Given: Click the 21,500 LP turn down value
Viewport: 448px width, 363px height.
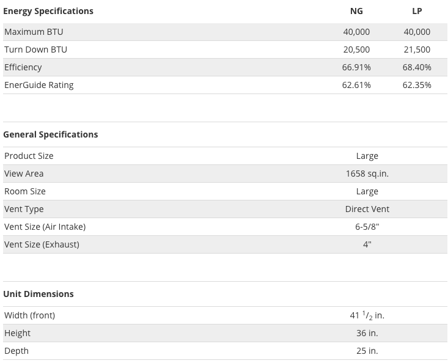Looking at the screenshot, I should click(417, 50).
